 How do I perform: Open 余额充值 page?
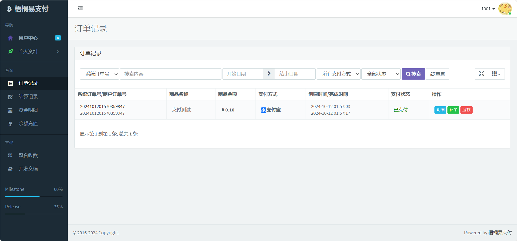[34, 124]
